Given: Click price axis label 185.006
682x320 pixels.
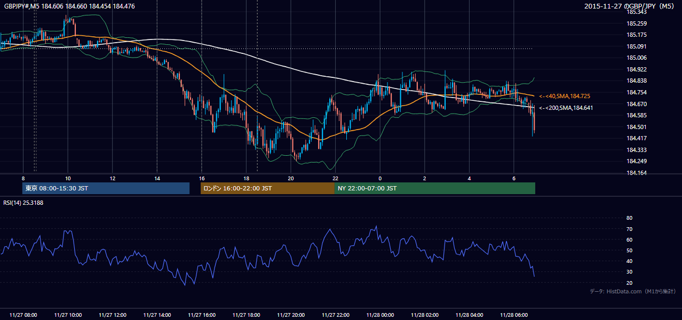Looking at the screenshot, I should pyautogui.click(x=637, y=58).
